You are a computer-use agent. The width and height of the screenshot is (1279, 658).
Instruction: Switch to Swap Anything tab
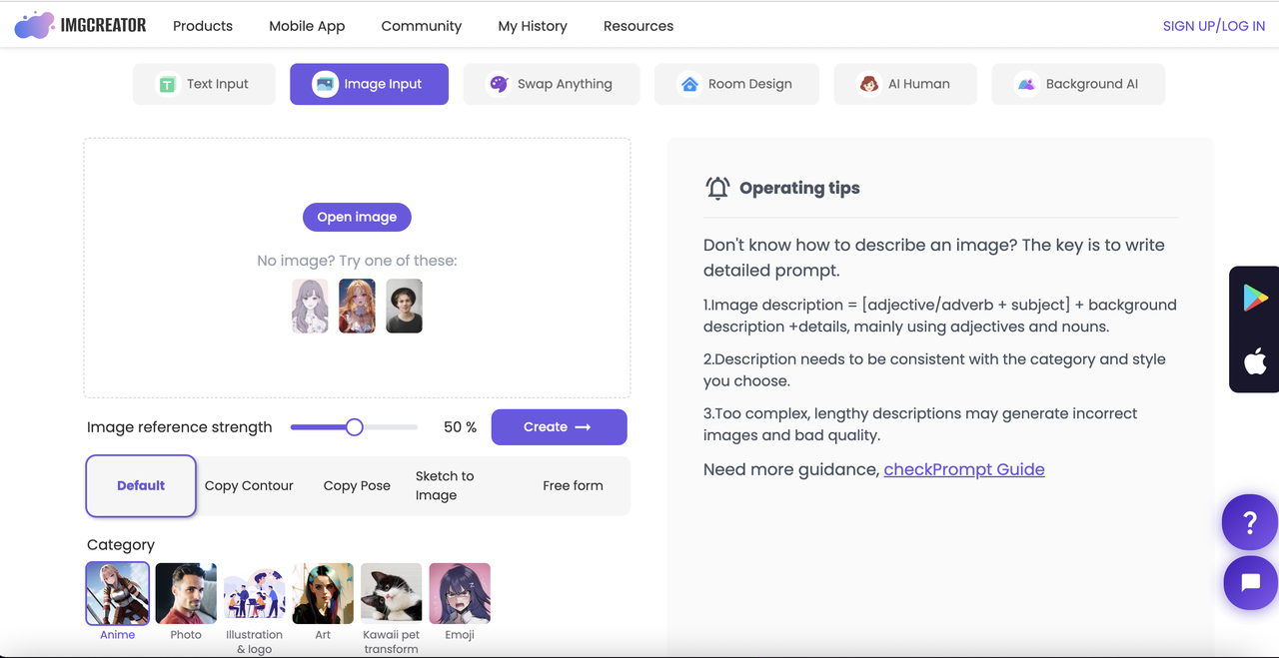point(551,84)
